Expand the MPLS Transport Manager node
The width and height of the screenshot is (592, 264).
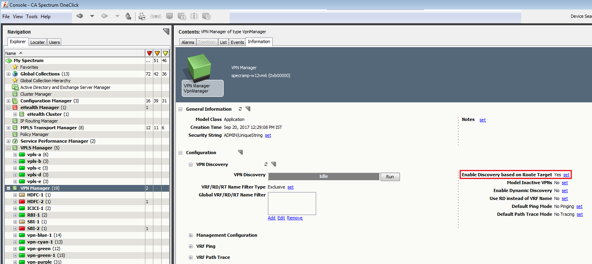8,128
